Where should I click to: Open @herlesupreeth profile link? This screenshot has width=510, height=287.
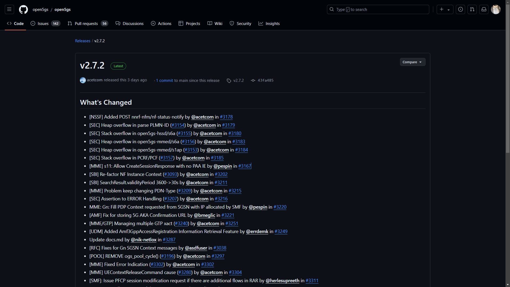coord(283,281)
